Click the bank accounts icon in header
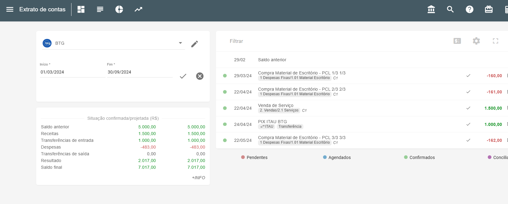This screenshot has height=204, width=508. tap(431, 9)
